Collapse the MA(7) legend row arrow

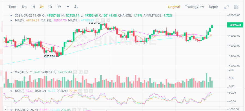11,20
